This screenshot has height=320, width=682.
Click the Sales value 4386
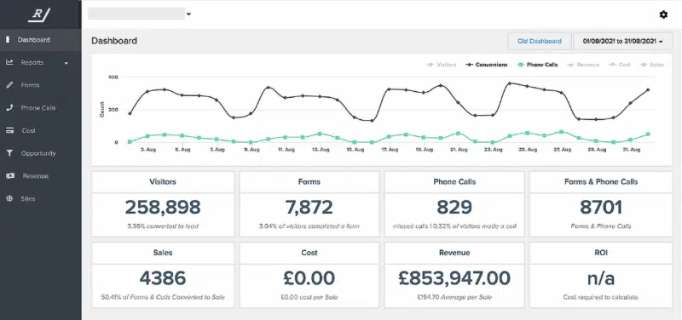163,278
